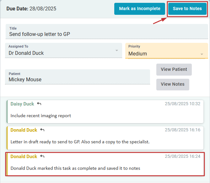210x183 pixels.
Task: Open the Assigned To dropdown
Action: click(117, 51)
